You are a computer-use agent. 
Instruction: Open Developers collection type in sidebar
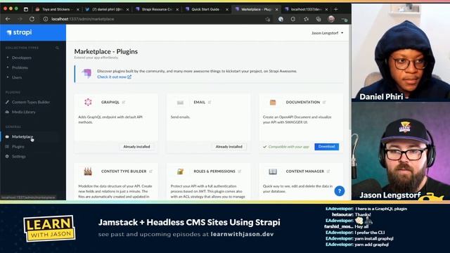click(22, 58)
